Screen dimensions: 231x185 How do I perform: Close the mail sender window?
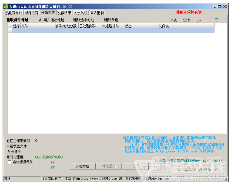click(x=225, y=7)
